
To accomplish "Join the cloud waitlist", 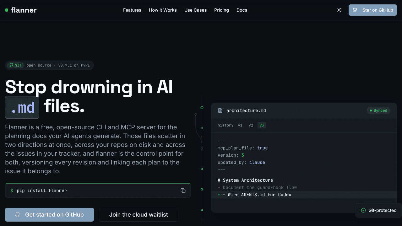I will pos(139,215).
